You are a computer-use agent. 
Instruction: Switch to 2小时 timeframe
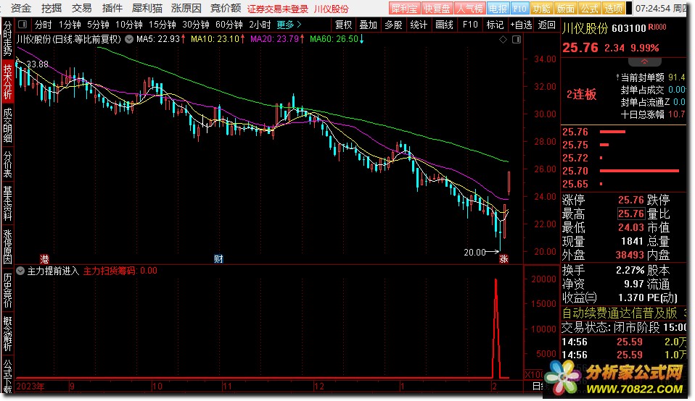[x=260, y=25]
